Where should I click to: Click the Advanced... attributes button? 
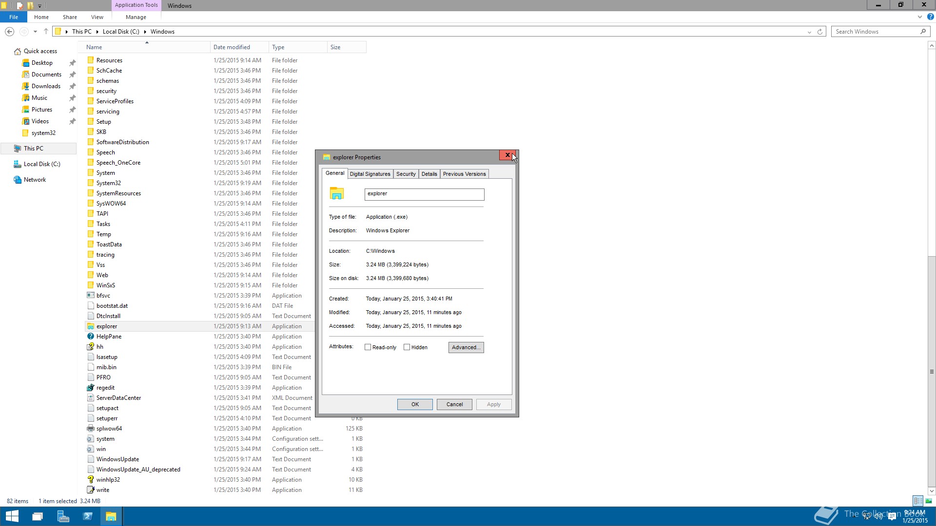pos(466,347)
